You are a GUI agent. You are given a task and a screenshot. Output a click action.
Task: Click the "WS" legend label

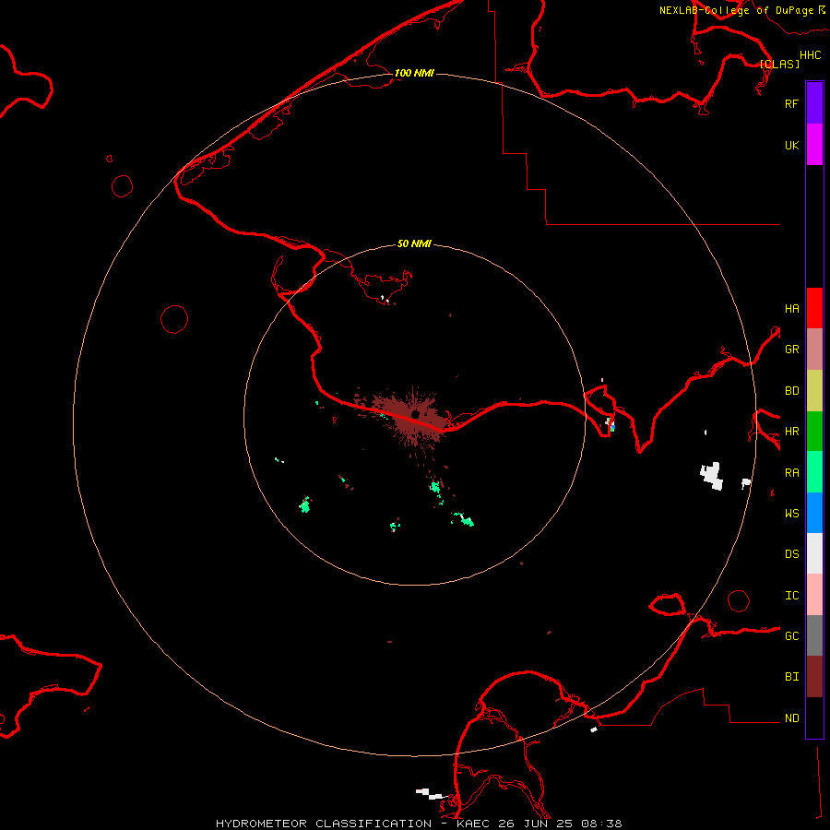coord(791,514)
